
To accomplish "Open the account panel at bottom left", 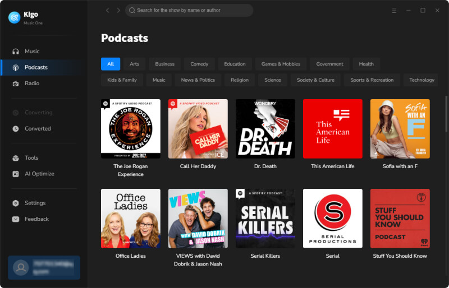I will (44, 267).
